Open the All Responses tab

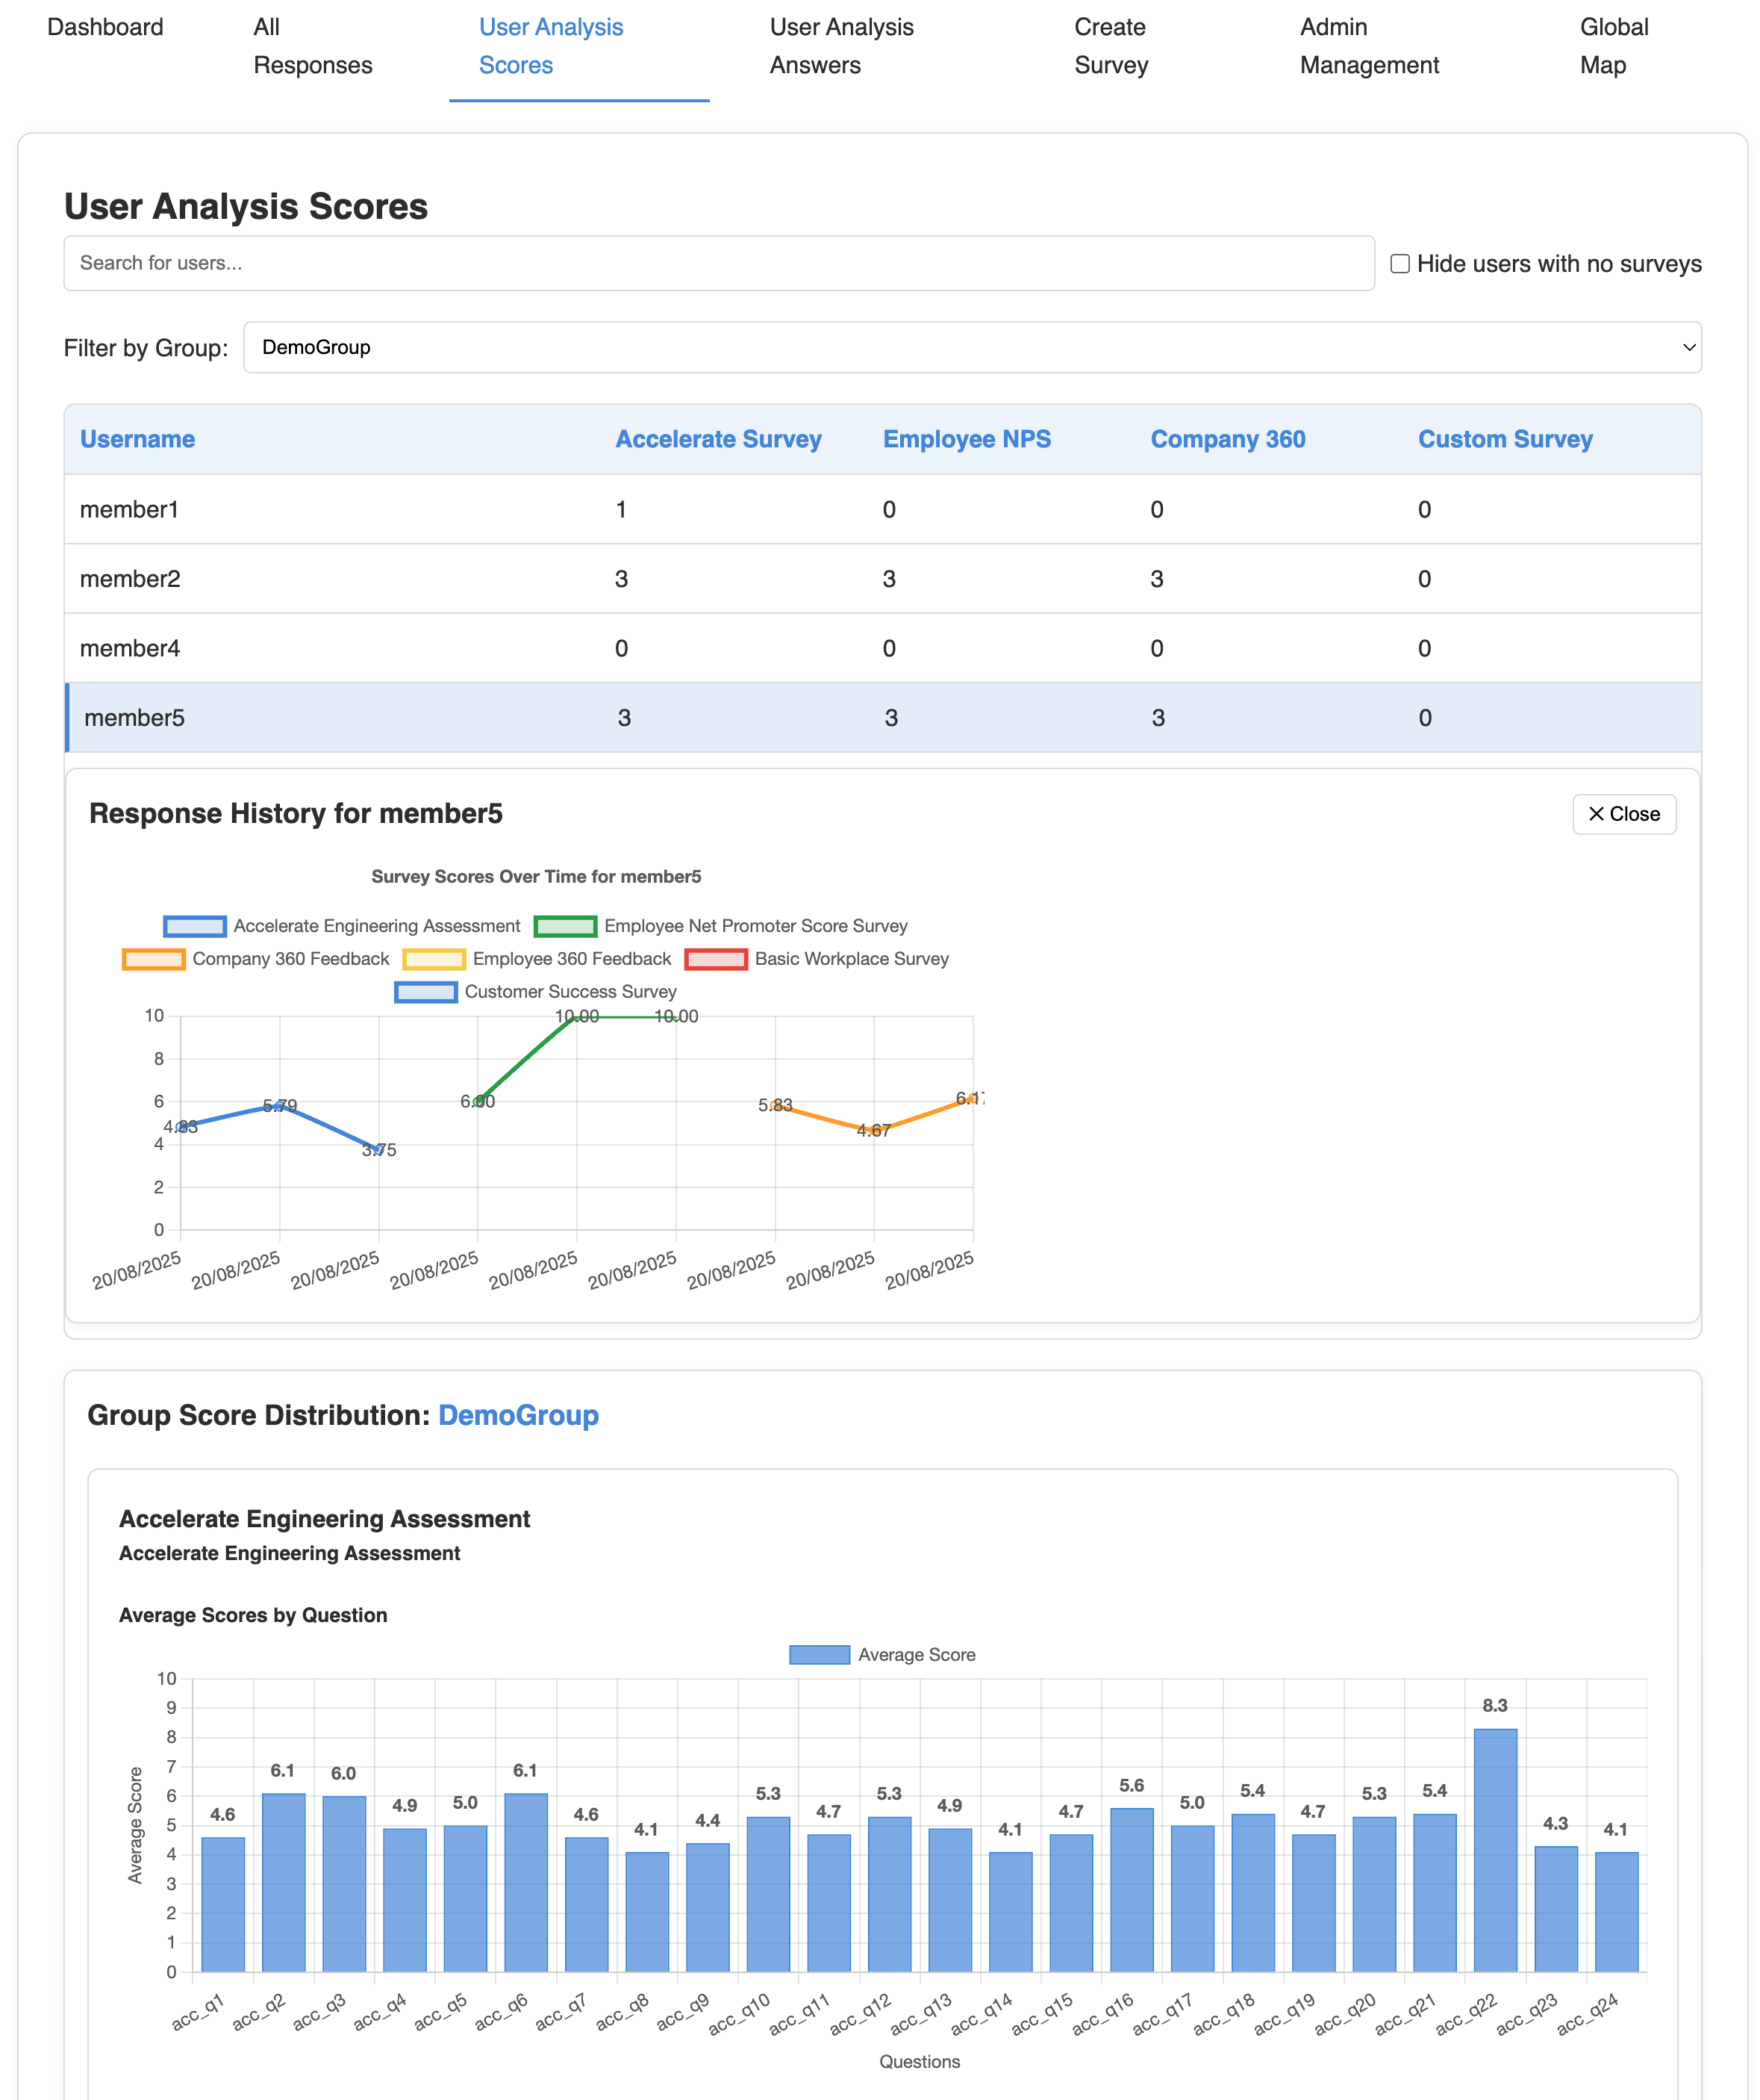point(313,46)
